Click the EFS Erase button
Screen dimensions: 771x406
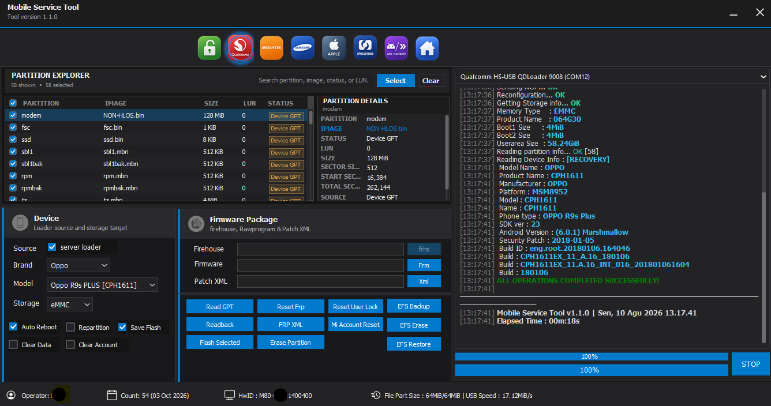[414, 325]
